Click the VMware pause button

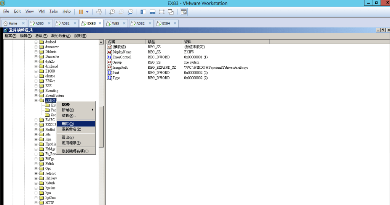tap(81, 12)
